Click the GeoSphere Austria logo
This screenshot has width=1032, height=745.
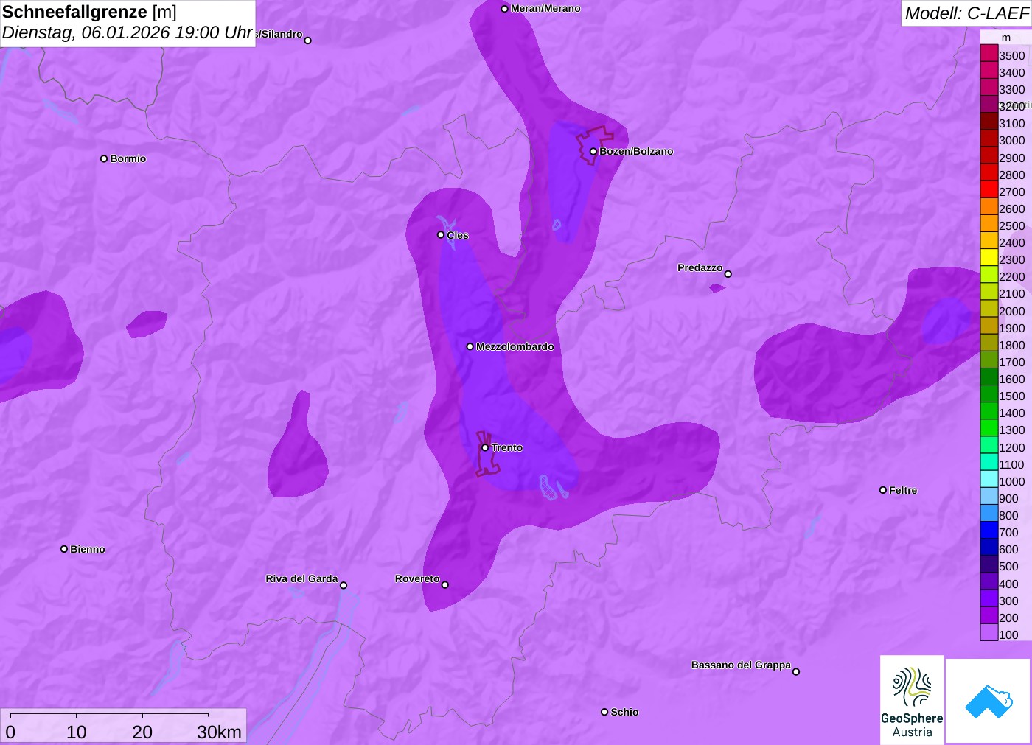click(x=912, y=699)
